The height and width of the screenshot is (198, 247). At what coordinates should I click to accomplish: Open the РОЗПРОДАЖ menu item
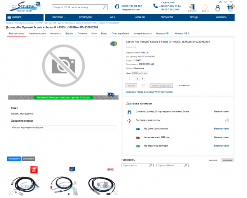[86, 17]
